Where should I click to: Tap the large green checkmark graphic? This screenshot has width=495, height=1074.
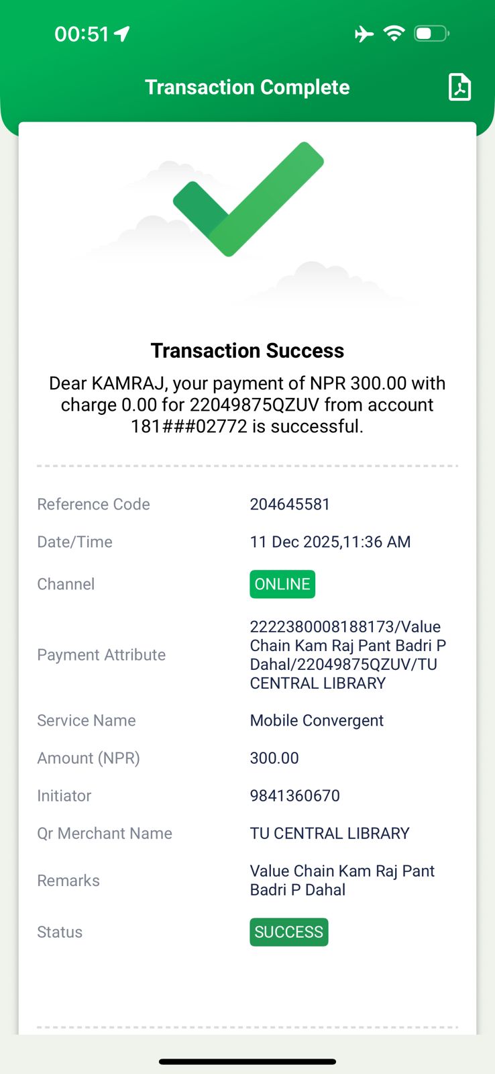[x=248, y=199]
